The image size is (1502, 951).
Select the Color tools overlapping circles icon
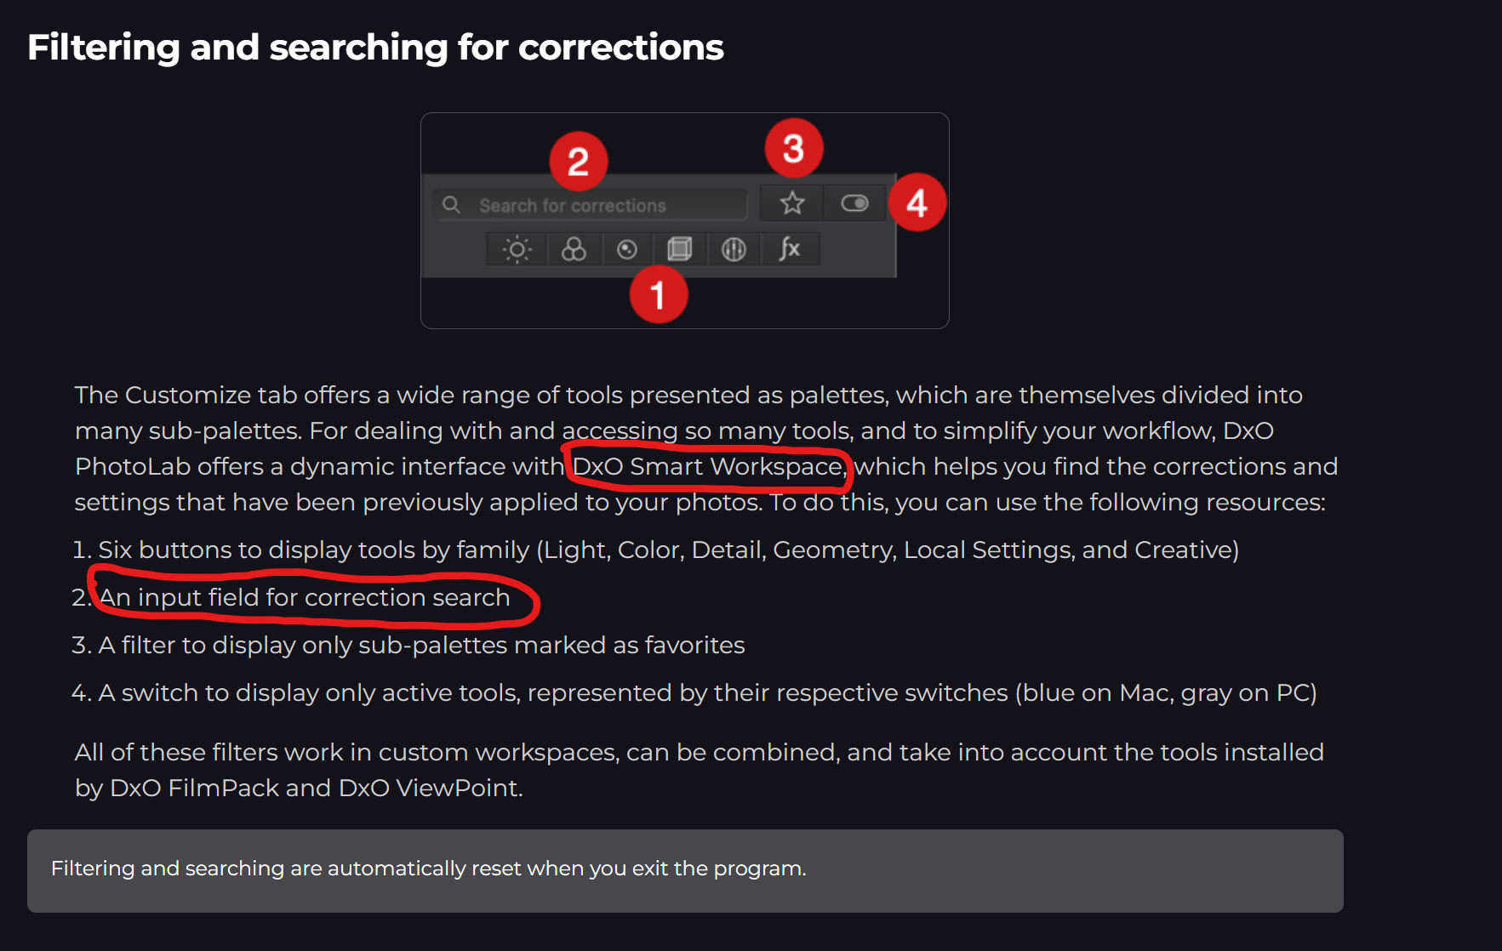click(574, 249)
